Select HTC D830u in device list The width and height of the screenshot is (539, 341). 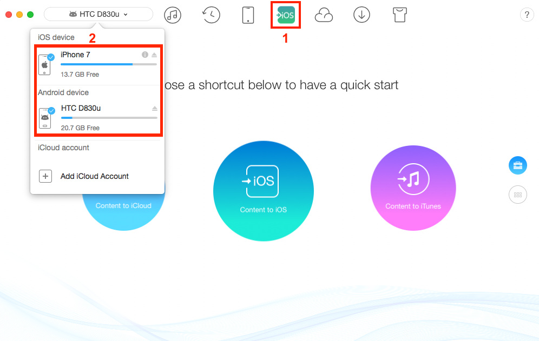click(x=98, y=118)
